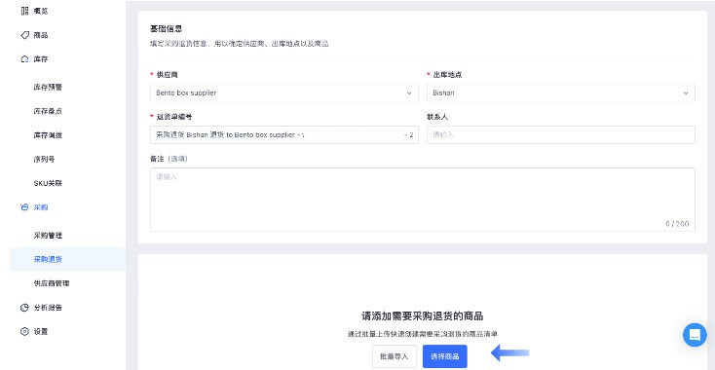This screenshot has height=370, width=715.
Task: Expand the 出库地点 Bishan dropdown arrow
Action: point(686,92)
